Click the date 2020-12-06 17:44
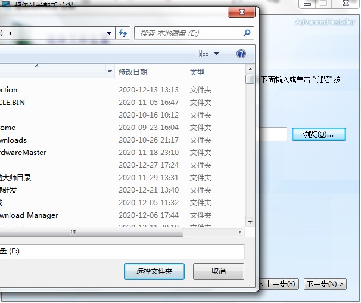The image size is (361, 303). click(x=148, y=215)
